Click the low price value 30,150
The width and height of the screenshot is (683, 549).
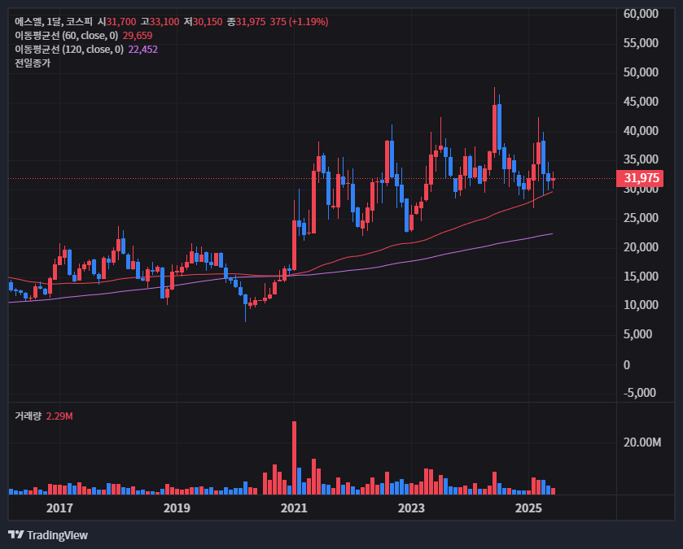click(208, 21)
